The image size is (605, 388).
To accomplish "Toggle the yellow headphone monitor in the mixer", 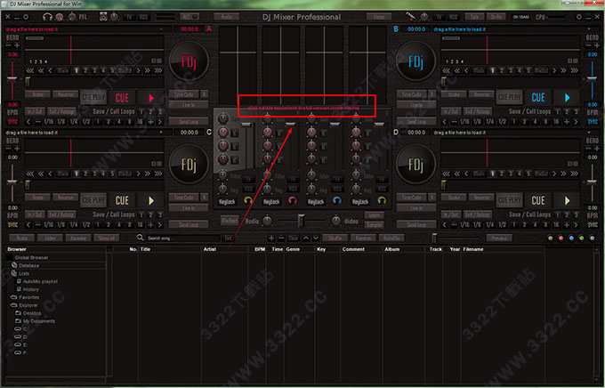I will pyautogui.click(x=248, y=201).
